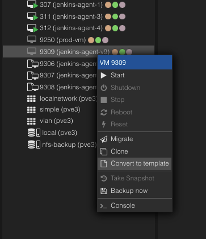The height and width of the screenshot is (239, 206).
Task: Choose Migrate in the context menu
Action: [x=134, y=139]
